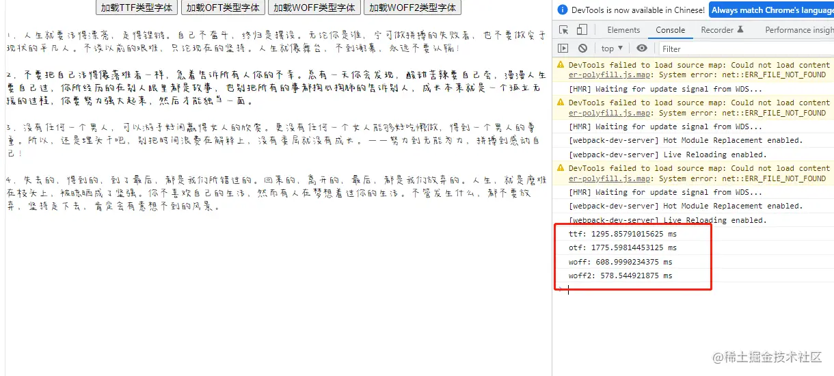Toggle the device toolbar icon
The height and width of the screenshot is (376, 834).
tap(581, 30)
